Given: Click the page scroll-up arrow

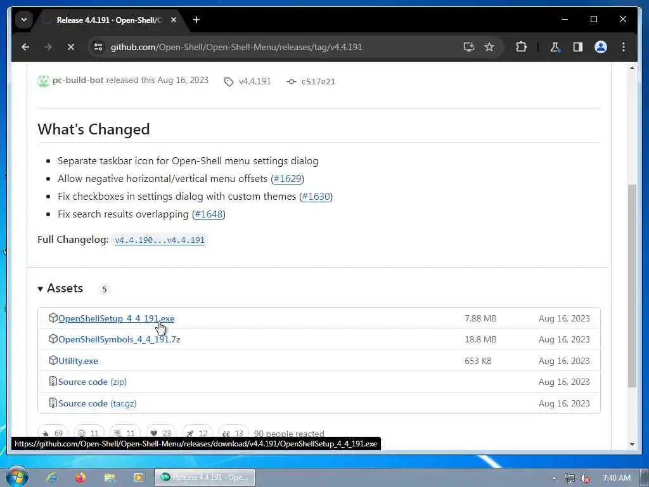Looking at the screenshot, I should tap(632, 68).
